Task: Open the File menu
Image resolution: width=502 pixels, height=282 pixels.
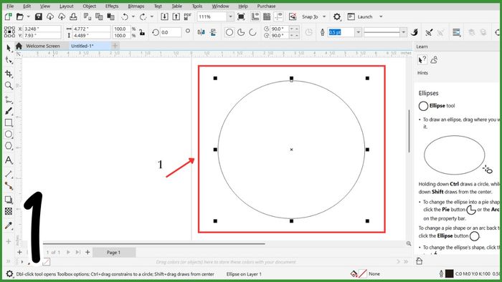Action: pyautogui.click(x=10, y=6)
